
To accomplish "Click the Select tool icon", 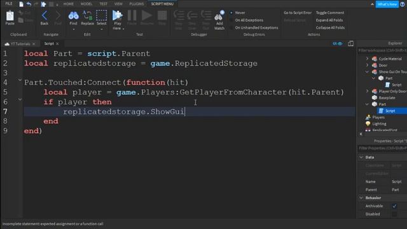I will (102, 15).
